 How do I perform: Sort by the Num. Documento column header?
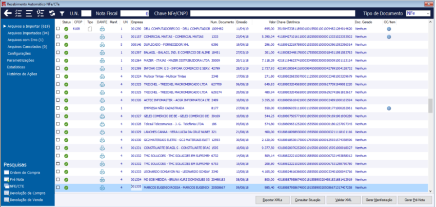click(223, 22)
